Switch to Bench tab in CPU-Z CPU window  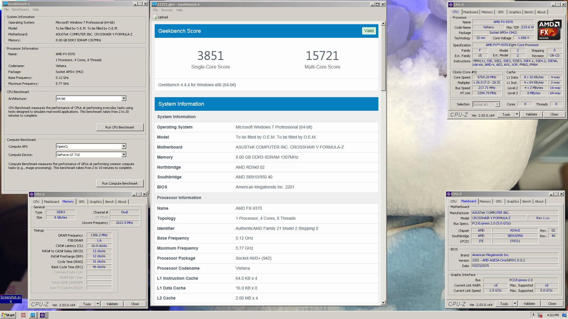tap(529, 12)
